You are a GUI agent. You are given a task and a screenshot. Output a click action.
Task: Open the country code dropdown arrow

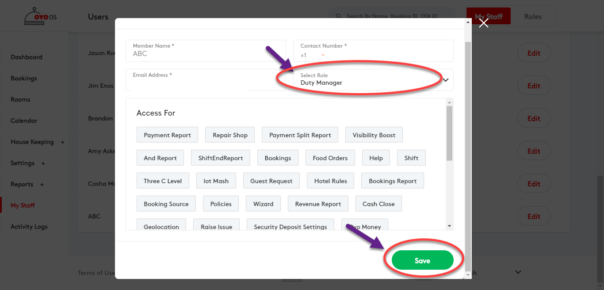(323, 55)
